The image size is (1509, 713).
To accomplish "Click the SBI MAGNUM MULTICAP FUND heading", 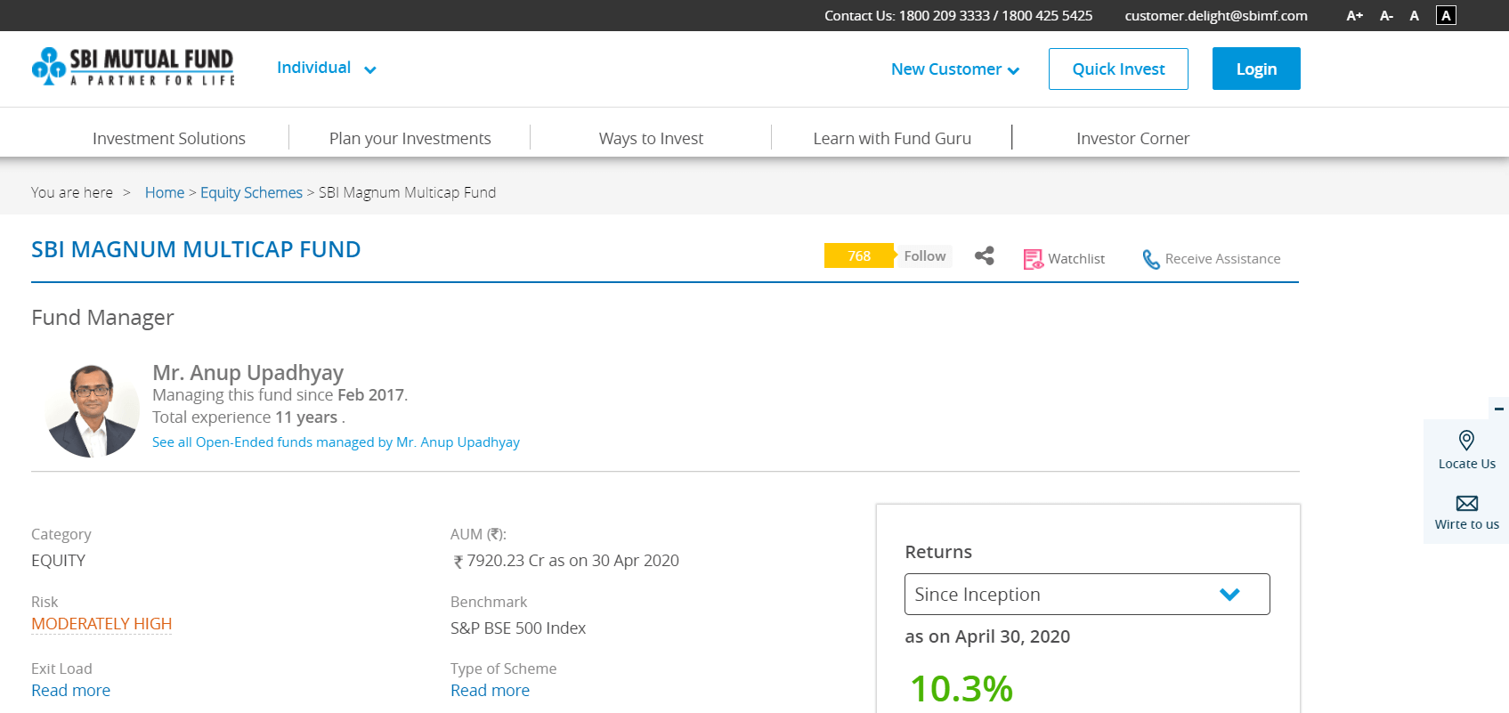I will tap(196, 249).
